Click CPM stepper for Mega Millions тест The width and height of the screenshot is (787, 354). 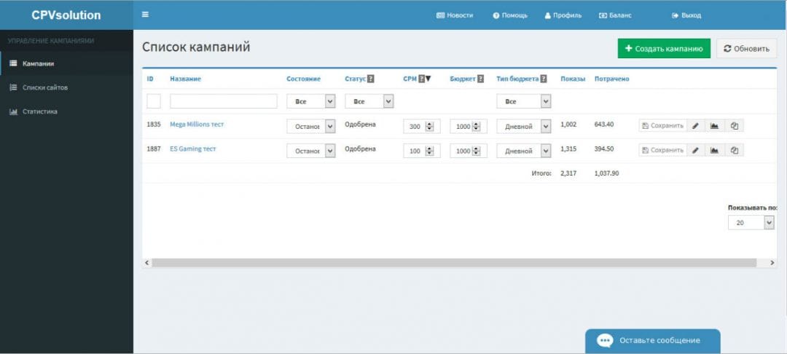pyautogui.click(x=429, y=127)
